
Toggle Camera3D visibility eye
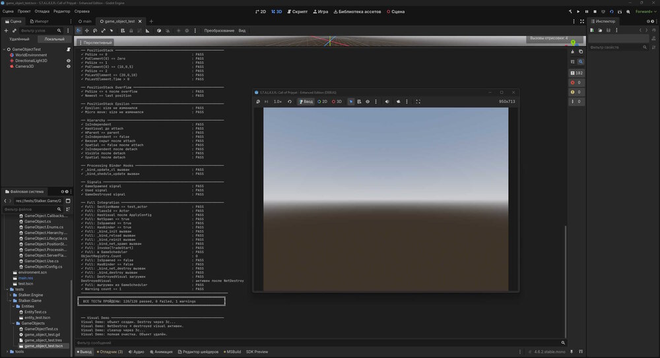68,67
